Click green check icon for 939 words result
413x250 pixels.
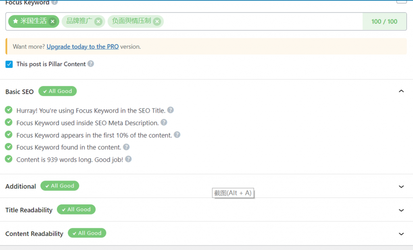[9, 159]
